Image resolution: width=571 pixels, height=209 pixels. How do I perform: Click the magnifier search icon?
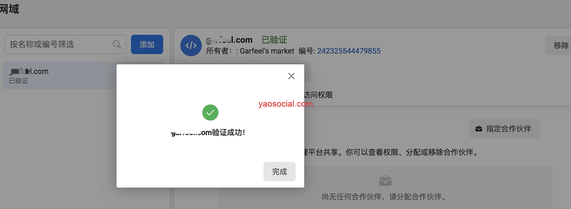coord(117,45)
